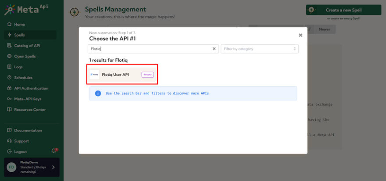This screenshot has width=386, height=181.
Task: Click 'New automation: Step 1 of 3' text
Action: [x=112, y=33]
